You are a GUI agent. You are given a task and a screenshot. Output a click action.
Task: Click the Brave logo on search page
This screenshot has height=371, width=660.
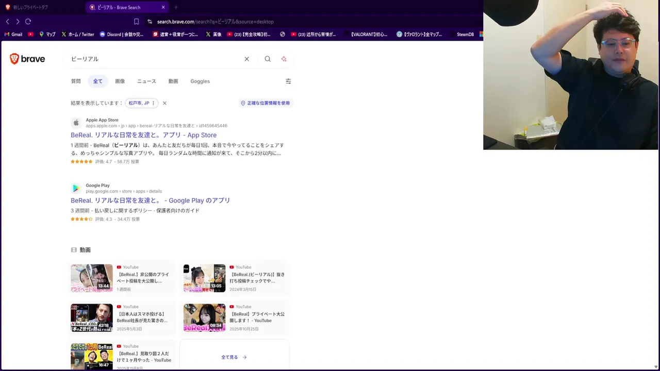coord(27,59)
